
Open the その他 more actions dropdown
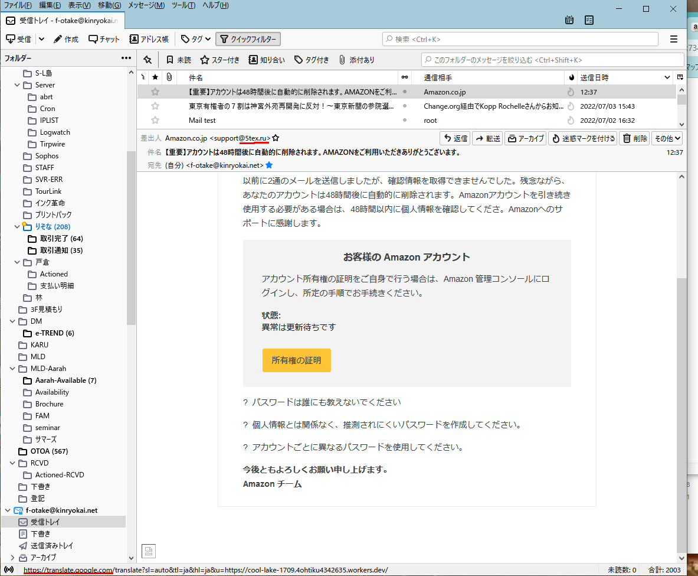[667, 139]
